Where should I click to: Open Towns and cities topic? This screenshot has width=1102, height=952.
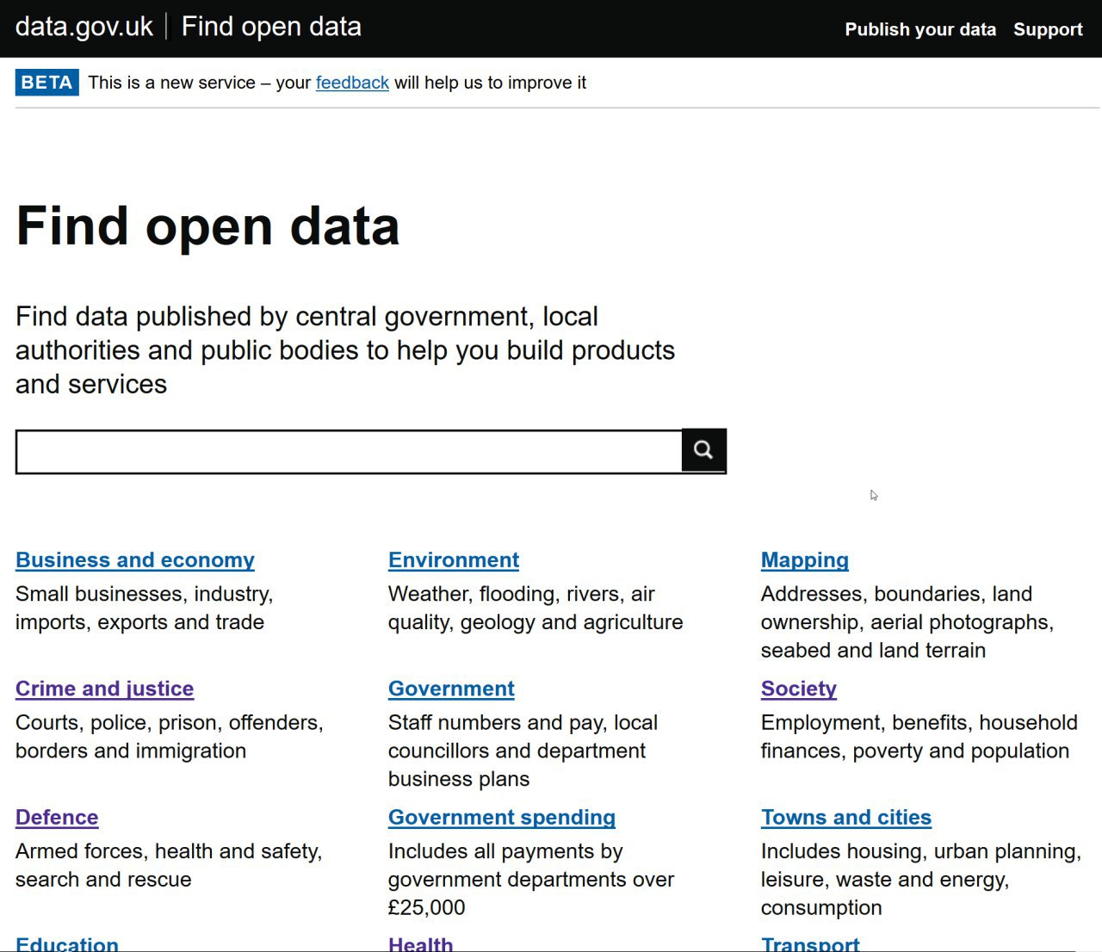(846, 818)
